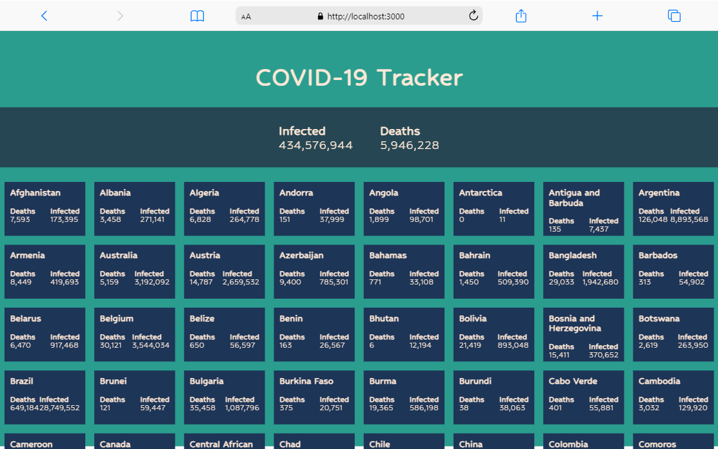Click the Bulgaria card title
Image resolution: width=718 pixels, height=449 pixels.
coord(206,381)
